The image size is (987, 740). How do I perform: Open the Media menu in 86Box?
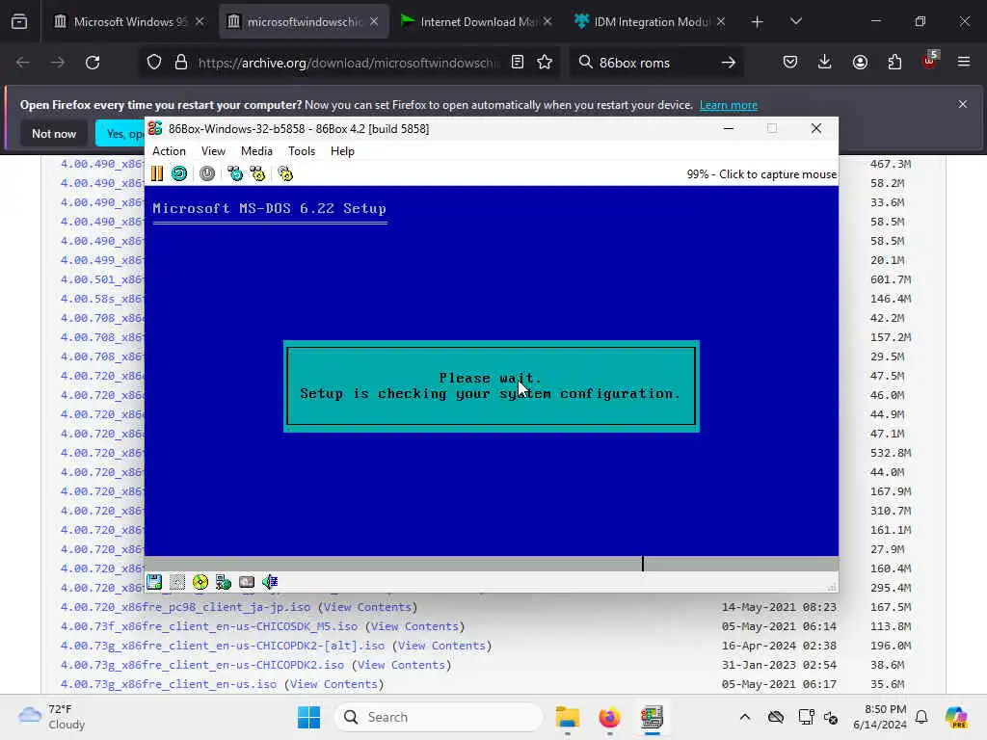(x=256, y=151)
